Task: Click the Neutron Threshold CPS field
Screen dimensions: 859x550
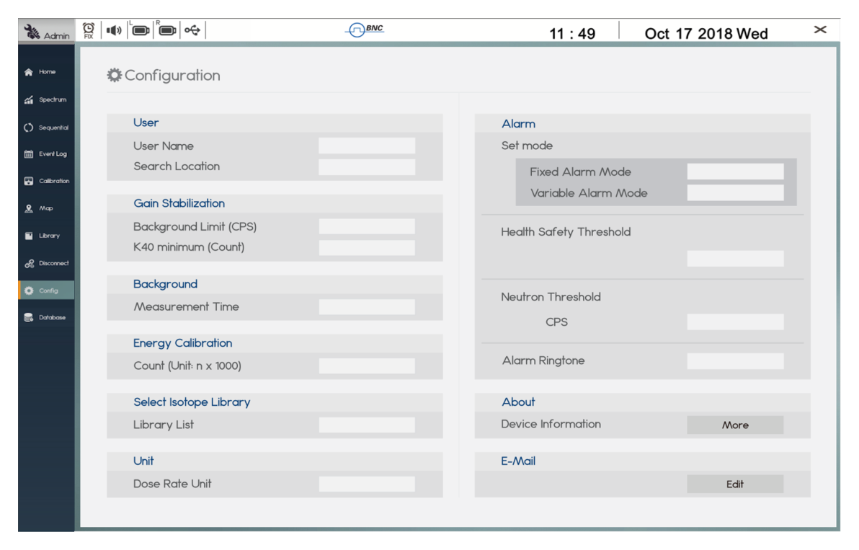Action: point(734,322)
